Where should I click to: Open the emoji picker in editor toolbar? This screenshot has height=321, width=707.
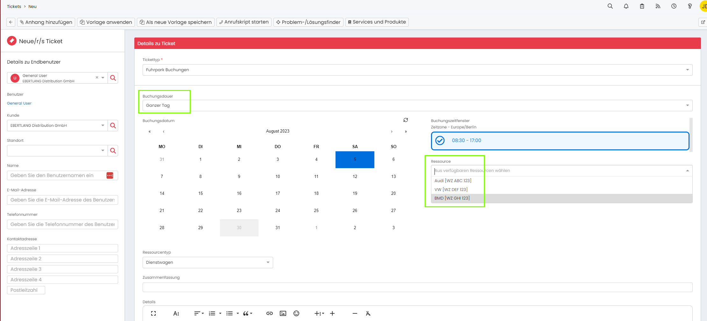(x=296, y=313)
